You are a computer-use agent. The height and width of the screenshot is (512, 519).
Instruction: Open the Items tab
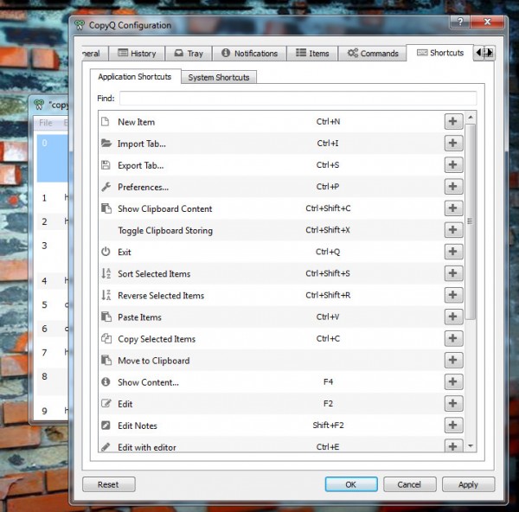(x=312, y=54)
